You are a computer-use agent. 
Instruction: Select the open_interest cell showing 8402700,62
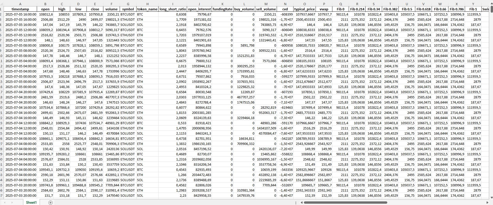coord(199,25)
